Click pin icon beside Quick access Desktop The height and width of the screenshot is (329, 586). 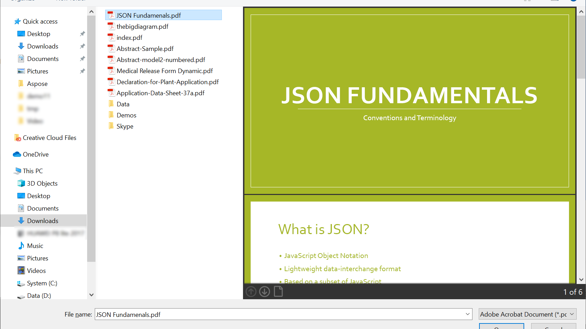pos(82,34)
